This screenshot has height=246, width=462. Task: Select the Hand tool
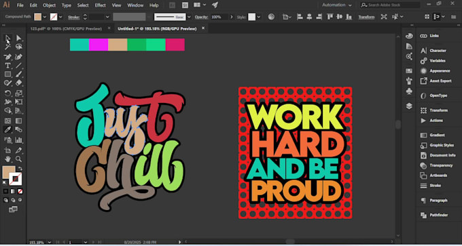point(7,159)
